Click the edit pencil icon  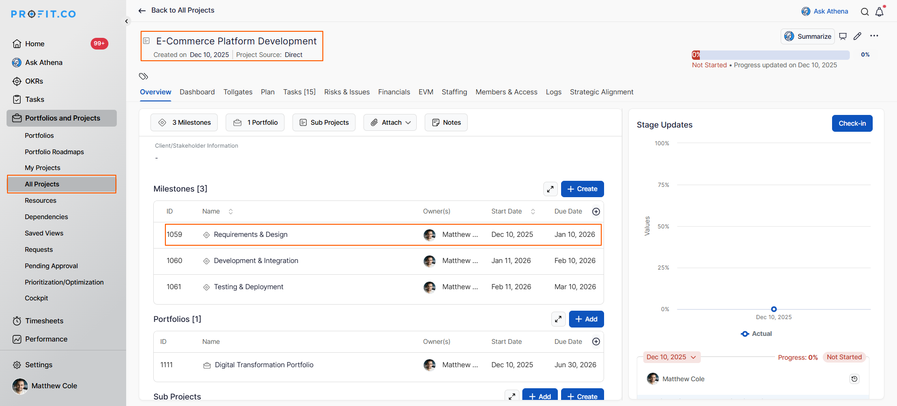[857, 36]
